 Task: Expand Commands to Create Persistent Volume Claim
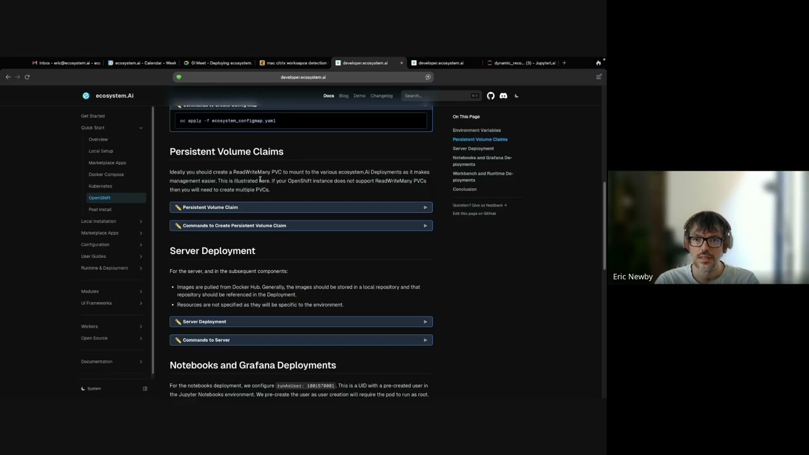[x=301, y=226]
